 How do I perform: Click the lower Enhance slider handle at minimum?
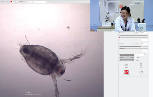(x=119, y=37)
